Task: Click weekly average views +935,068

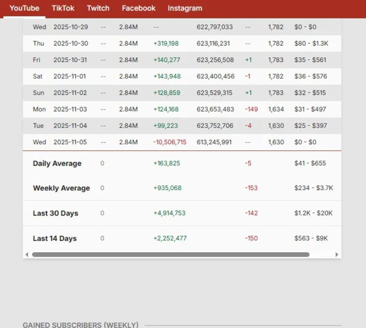Action: click(x=167, y=188)
